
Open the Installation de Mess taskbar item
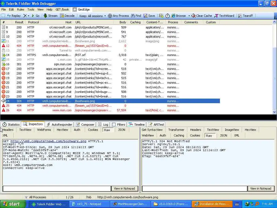point(212,204)
